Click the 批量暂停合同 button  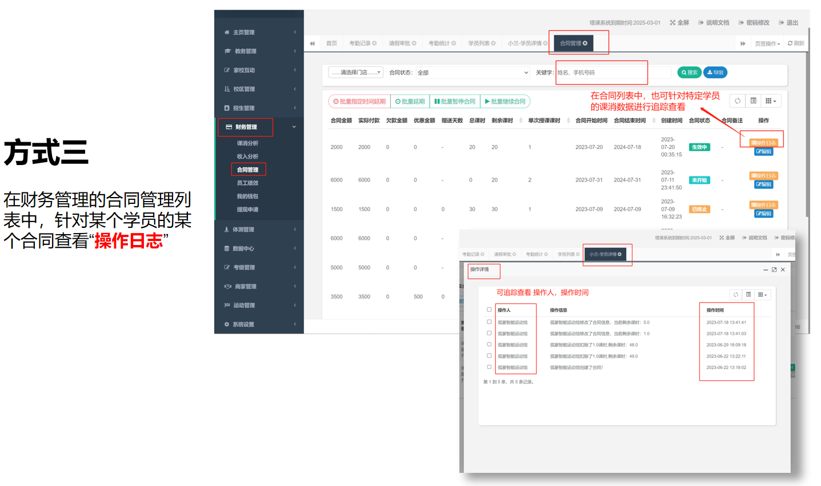tap(455, 102)
